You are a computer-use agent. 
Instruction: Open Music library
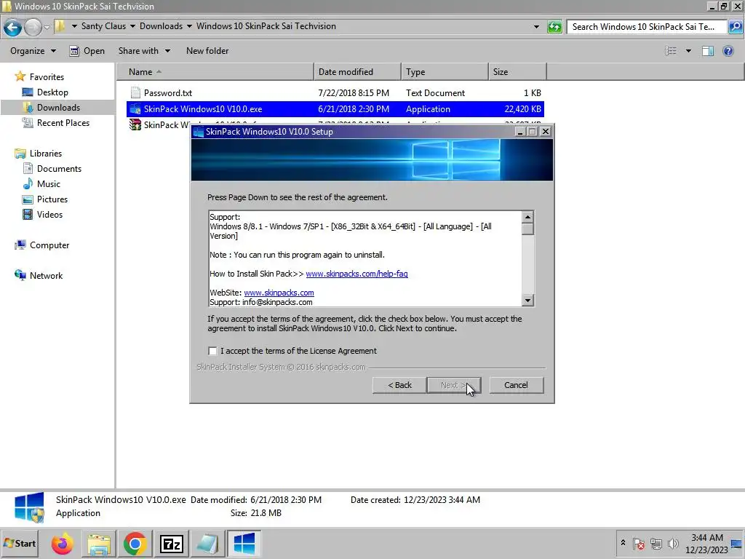pyautogui.click(x=49, y=184)
